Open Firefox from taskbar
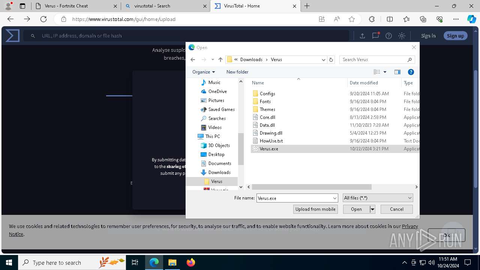 pyautogui.click(x=191, y=262)
